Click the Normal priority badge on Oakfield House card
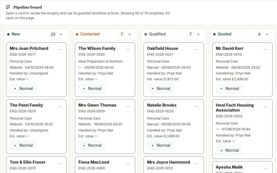This screenshot has height=173, width=277. coord(161,88)
